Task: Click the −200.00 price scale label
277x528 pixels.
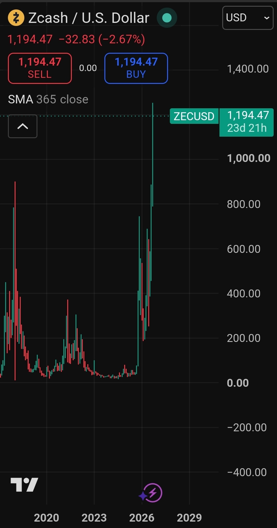Action: tap(247, 427)
